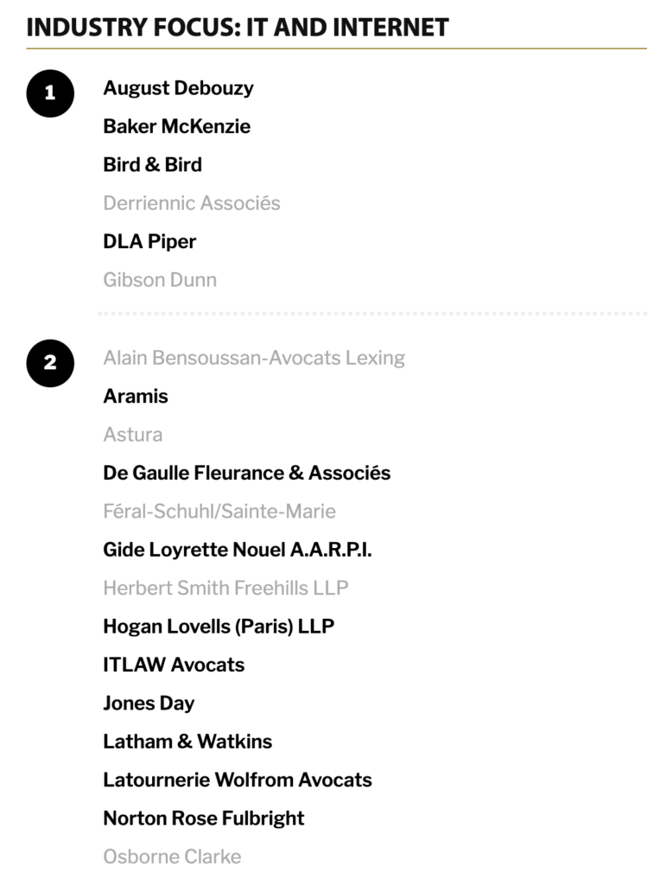Image resolution: width=647 pixels, height=885 pixels.
Task: Select Alain Bensoussan-Avocats Lexing entry
Action: (254, 359)
